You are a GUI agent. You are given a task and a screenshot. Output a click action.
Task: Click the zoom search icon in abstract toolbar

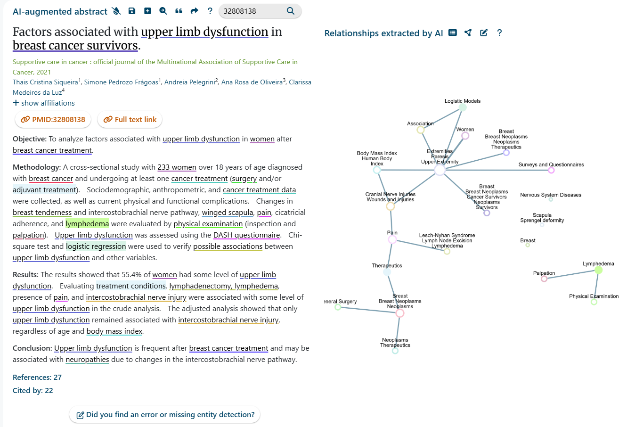[163, 11]
